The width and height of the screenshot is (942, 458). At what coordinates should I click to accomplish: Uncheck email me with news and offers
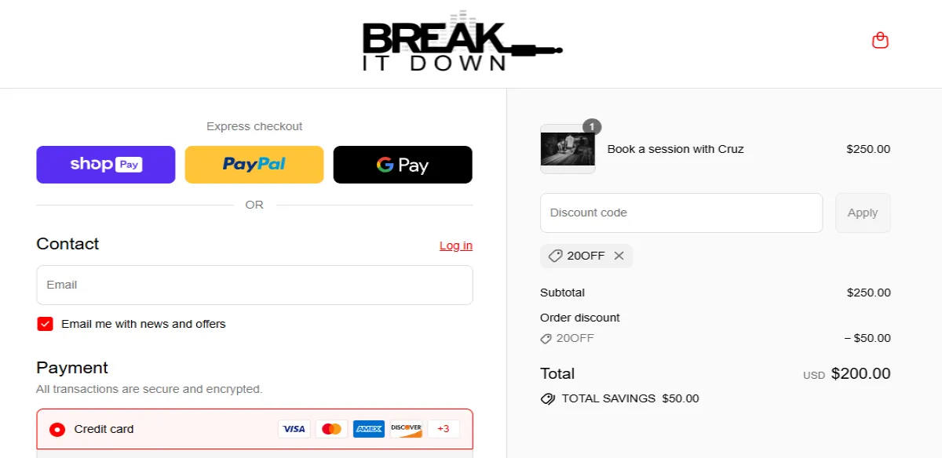tap(45, 323)
